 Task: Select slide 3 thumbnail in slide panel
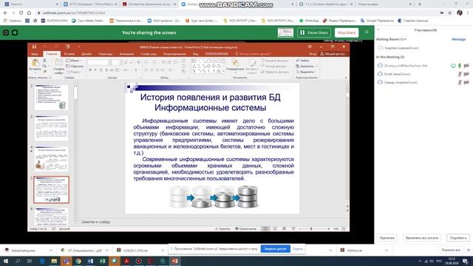pyautogui.click(x=51, y=128)
